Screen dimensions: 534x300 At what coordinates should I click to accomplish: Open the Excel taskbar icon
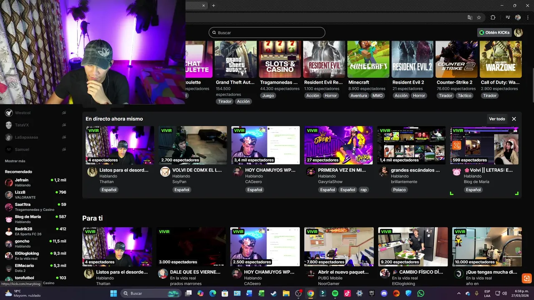[x=262, y=293]
